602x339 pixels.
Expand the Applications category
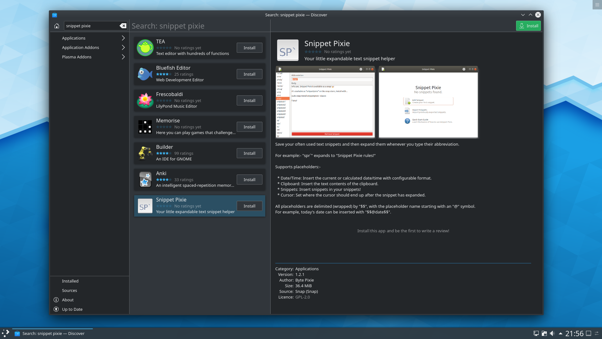[123, 38]
